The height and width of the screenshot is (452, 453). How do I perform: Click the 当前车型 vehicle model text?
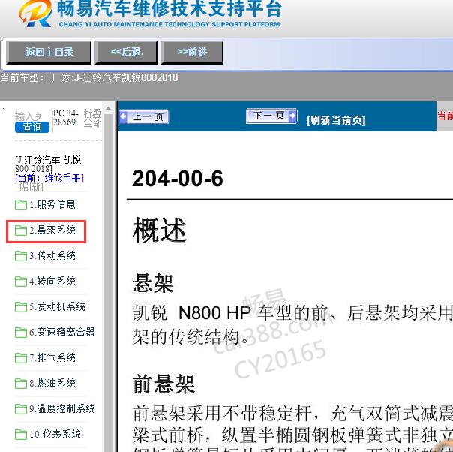[89, 77]
